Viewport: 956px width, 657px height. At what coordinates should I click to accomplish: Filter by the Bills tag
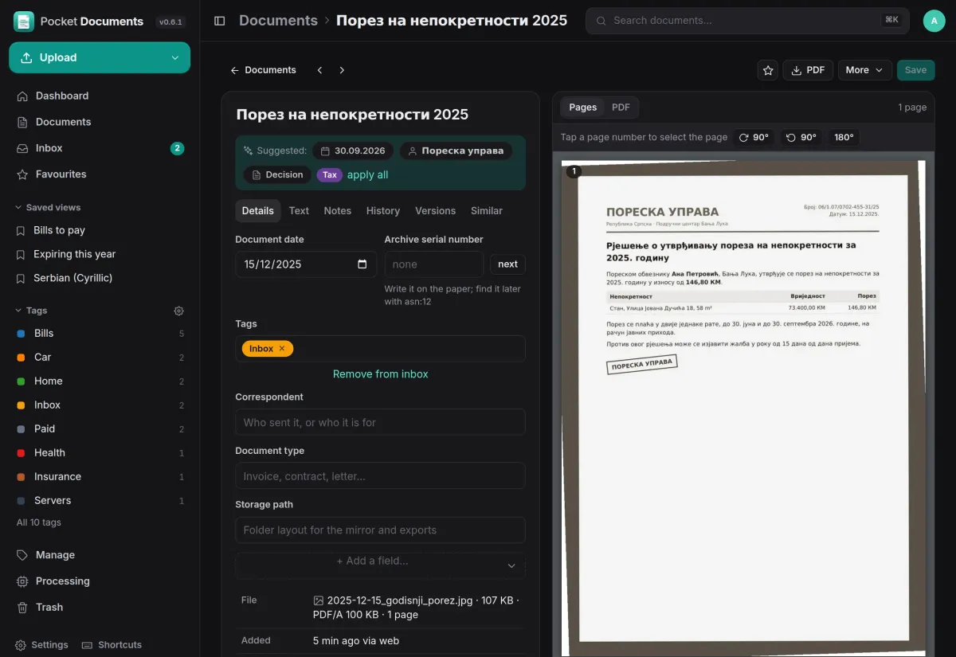[x=100, y=334]
